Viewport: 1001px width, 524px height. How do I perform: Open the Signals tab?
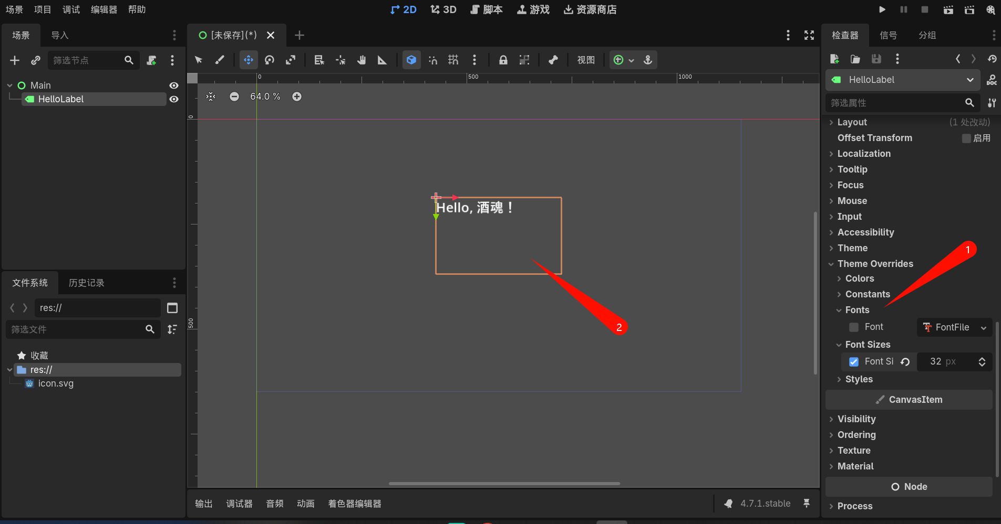coord(888,35)
